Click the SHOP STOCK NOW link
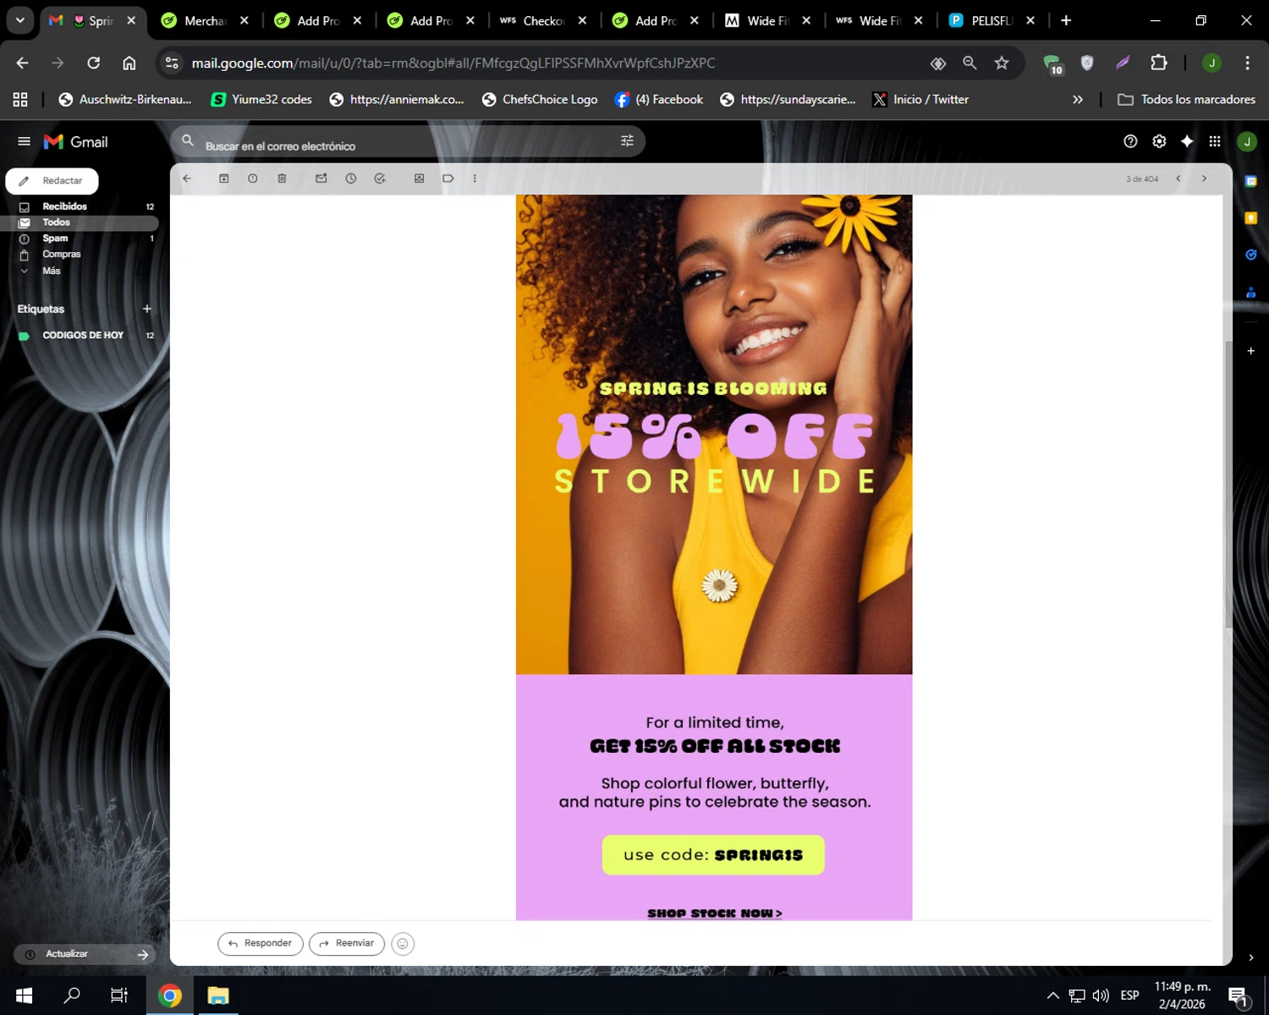Image resolution: width=1269 pixels, height=1015 pixels. 715,913
